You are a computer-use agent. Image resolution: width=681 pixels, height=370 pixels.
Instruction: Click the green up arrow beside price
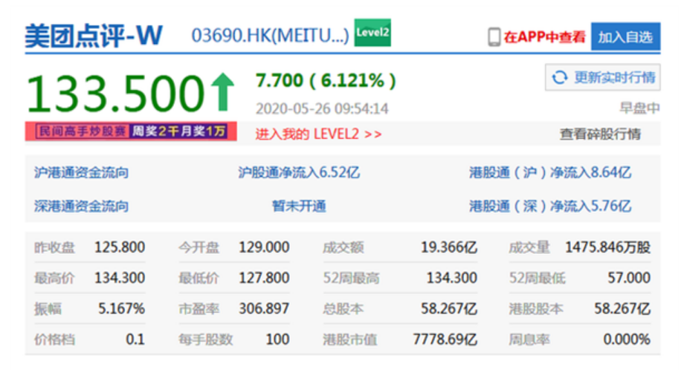(x=223, y=92)
